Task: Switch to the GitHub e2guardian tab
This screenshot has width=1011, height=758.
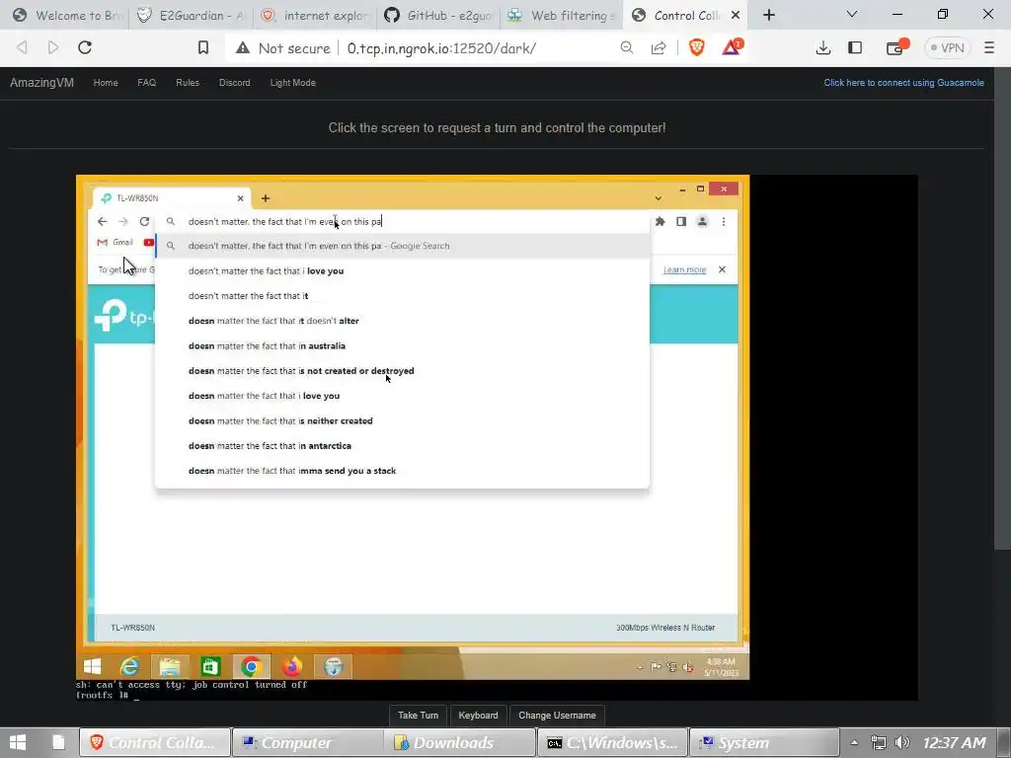Action: (x=438, y=15)
